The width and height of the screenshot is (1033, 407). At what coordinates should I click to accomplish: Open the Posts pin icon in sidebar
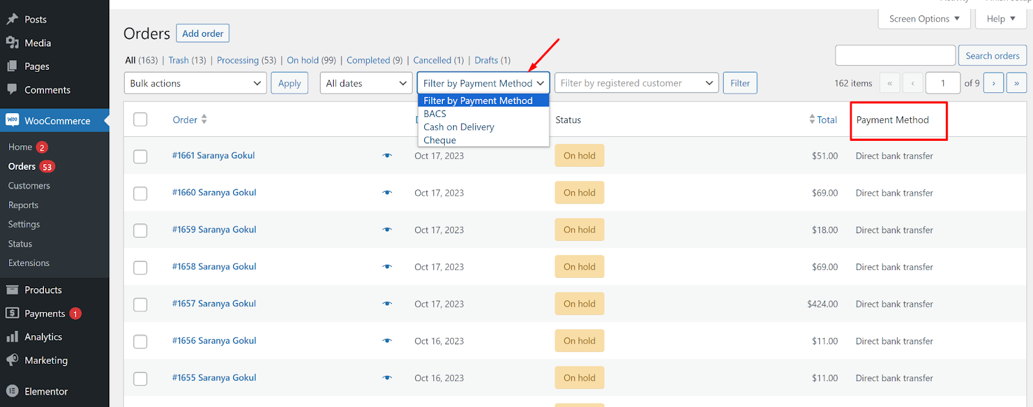(x=12, y=19)
